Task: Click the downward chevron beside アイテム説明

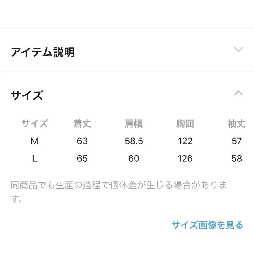Action: pyautogui.click(x=238, y=49)
